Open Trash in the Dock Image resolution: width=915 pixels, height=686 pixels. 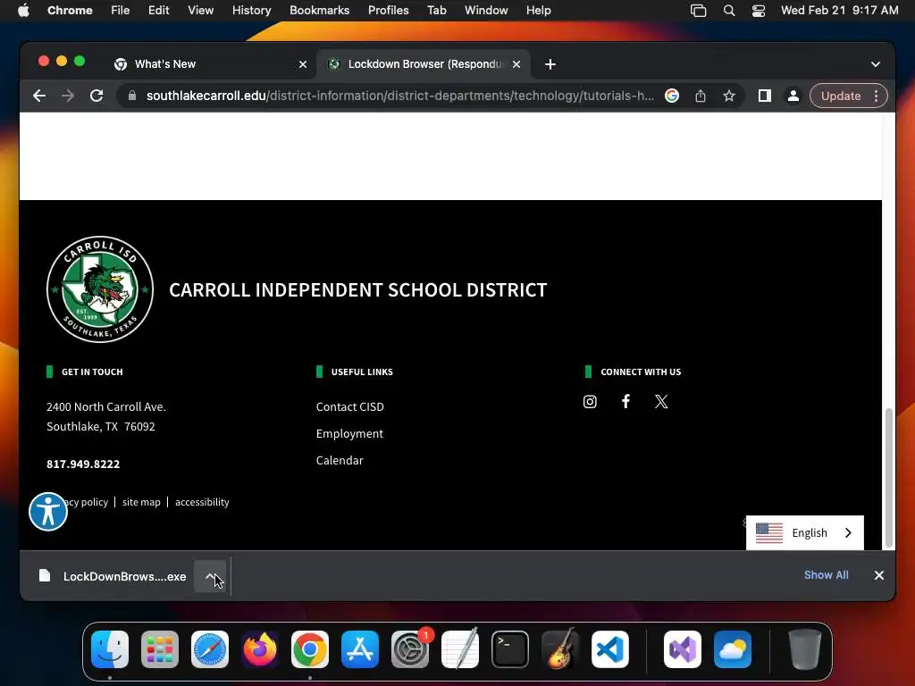pyautogui.click(x=805, y=649)
